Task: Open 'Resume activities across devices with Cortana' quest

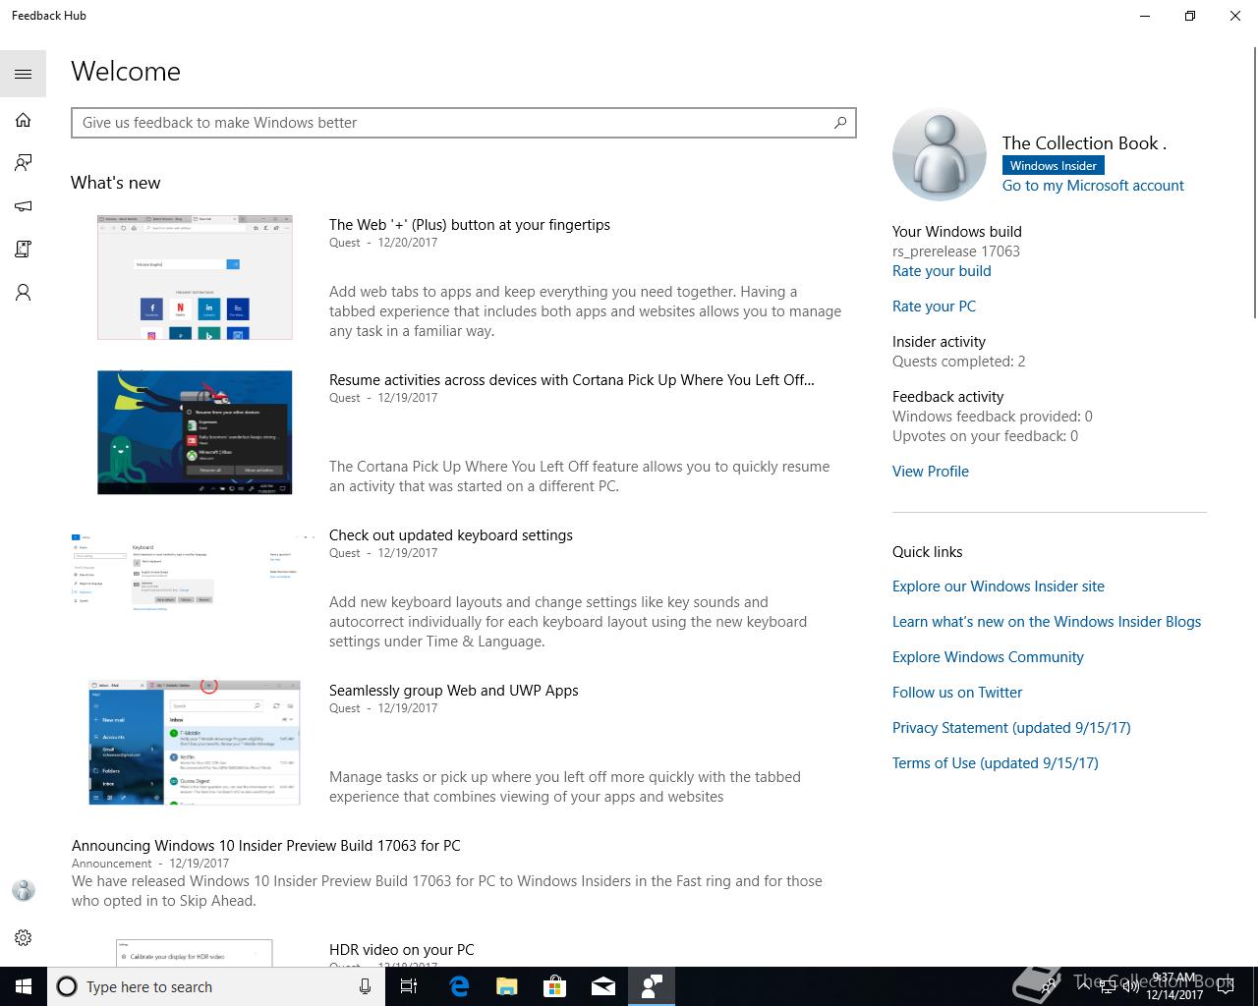Action: coord(572,380)
